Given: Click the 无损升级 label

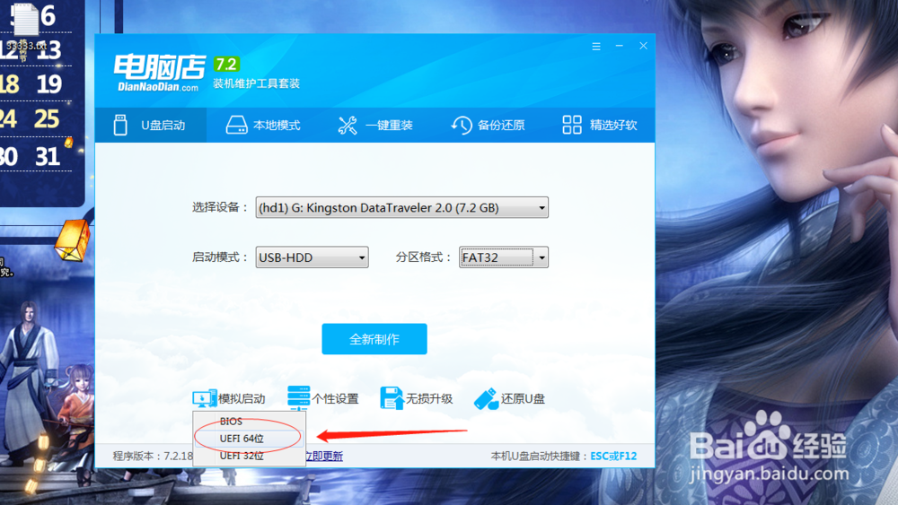Looking at the screenshot, I should tap(429, 398).
